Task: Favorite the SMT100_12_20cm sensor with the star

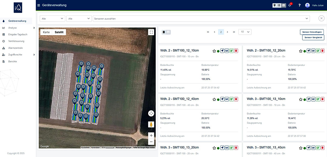Action: click(301, 51)
